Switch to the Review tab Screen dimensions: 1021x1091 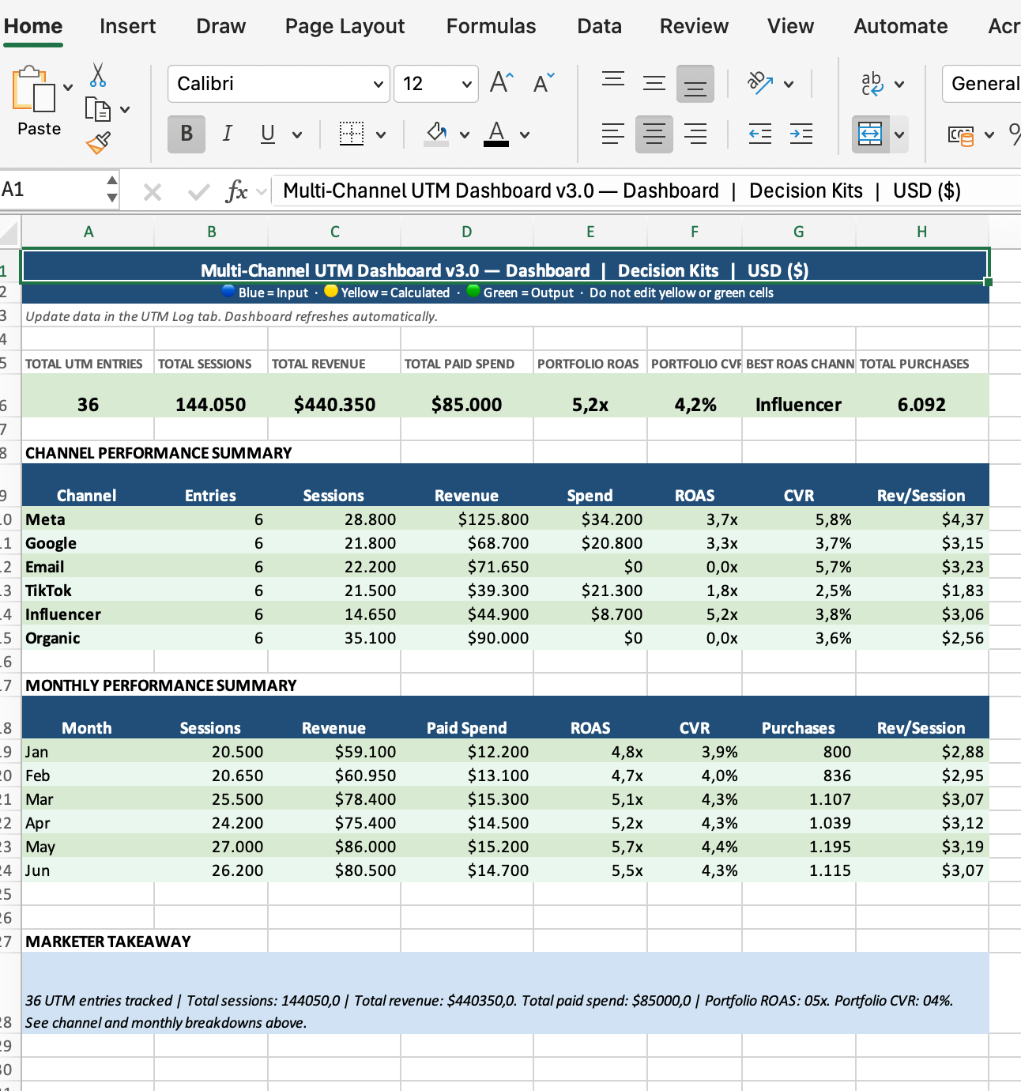coord(695,26)
